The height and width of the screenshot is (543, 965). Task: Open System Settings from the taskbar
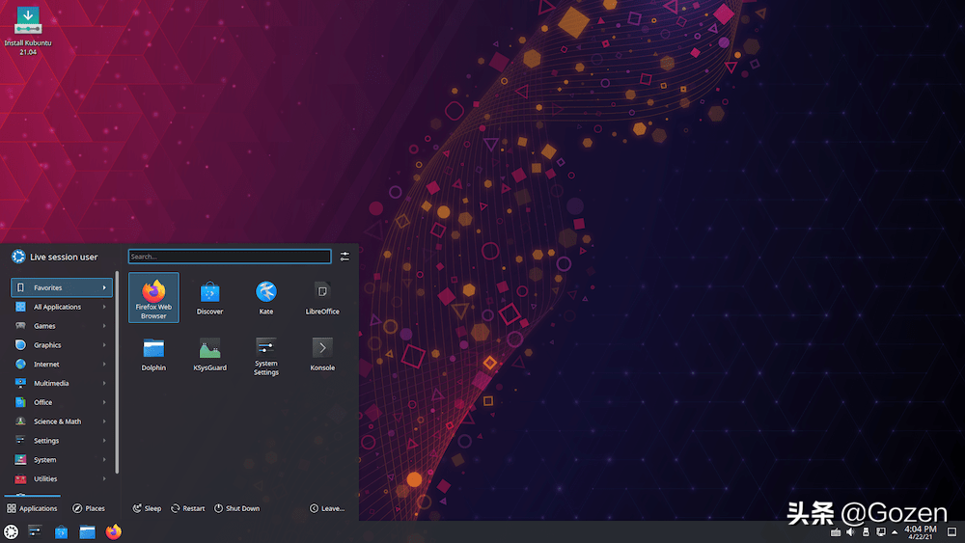(35, 531)
